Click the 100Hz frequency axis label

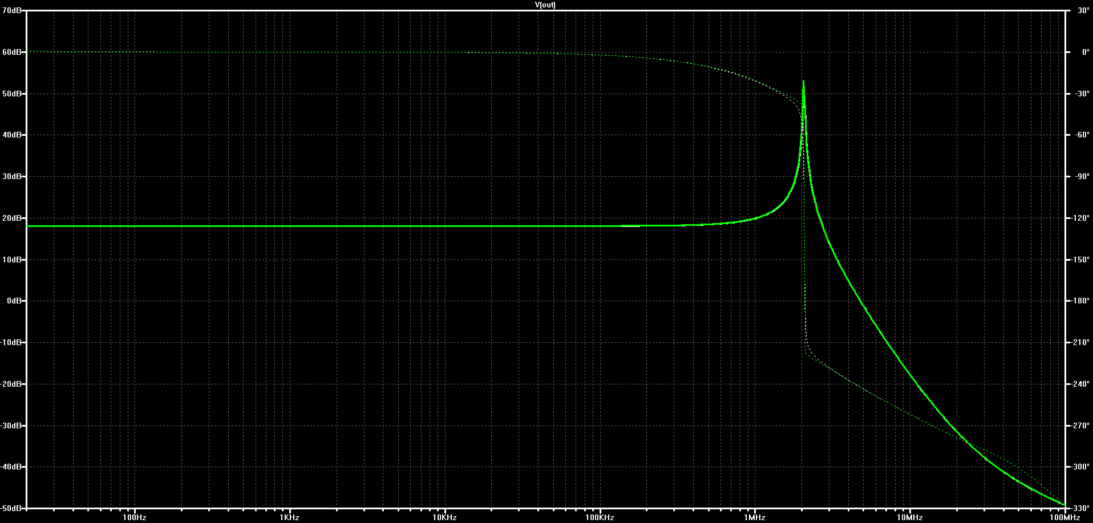pyautogui.click(x=135, y=518)
